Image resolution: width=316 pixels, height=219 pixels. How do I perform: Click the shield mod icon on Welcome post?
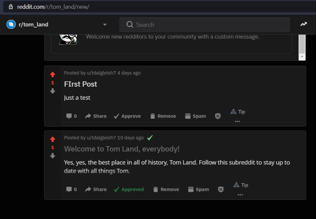coord(221,189)
